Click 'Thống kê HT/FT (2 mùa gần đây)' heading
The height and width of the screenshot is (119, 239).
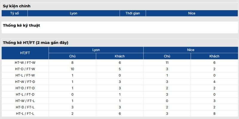coord(36,43)
